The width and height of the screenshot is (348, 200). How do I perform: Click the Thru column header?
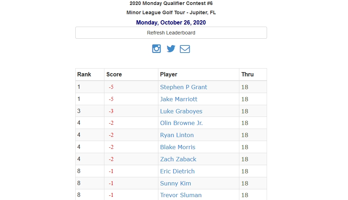pyautogui.click(x=248, y=74)
